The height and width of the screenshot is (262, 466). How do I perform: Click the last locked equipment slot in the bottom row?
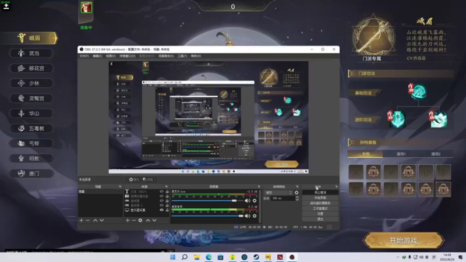coord(443,189)
